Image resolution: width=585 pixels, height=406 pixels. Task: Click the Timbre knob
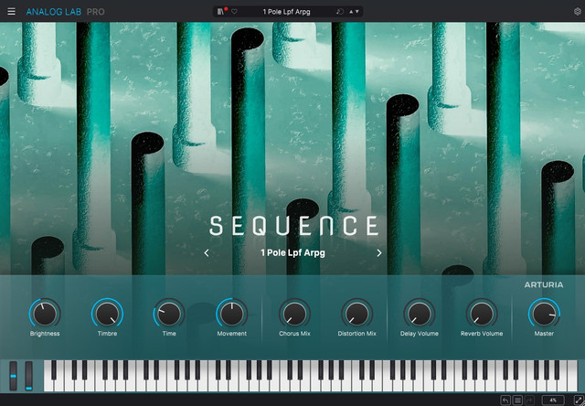coord(108,314)
